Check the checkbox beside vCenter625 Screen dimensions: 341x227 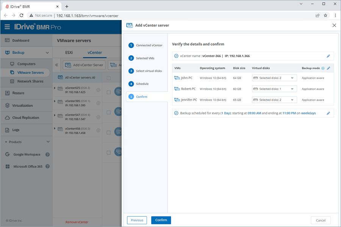point(109,92)
